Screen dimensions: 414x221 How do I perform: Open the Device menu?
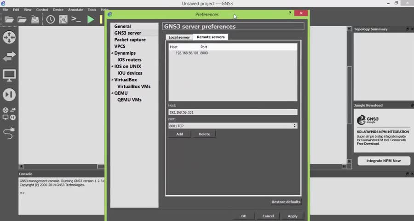click(x=58, y=10)
